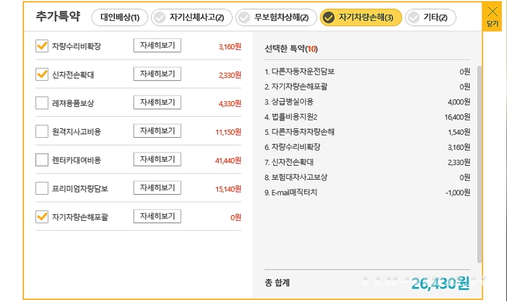This screenshot has width=507, height=301.
Task: Tick the 원격지사고비용 option
Action: pyautogui.click(x=42, y=132)
